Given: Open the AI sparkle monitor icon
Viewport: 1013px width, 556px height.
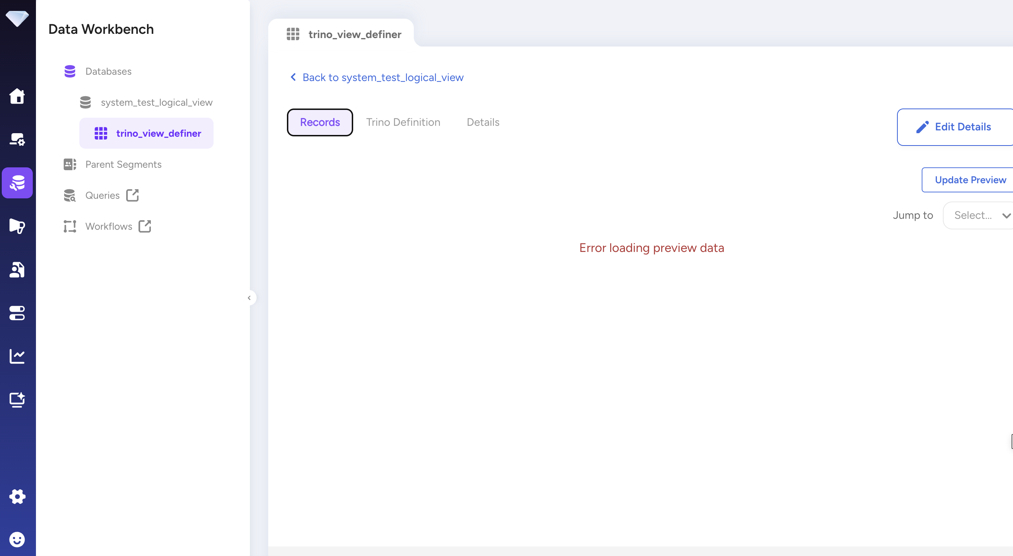Looking at the screenshot, I should tap(17, 400).
